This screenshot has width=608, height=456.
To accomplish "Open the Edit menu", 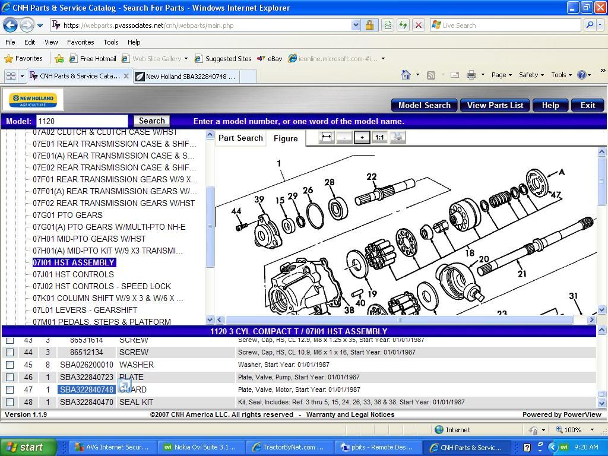I will [30, 42].
